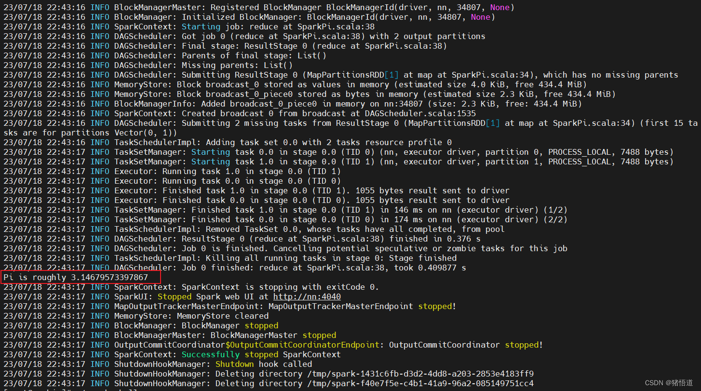Click 'Initialized BlockManager' log line
Viewport: 701px width, 391px height.
pyautogui.click(x=249, y=17)
